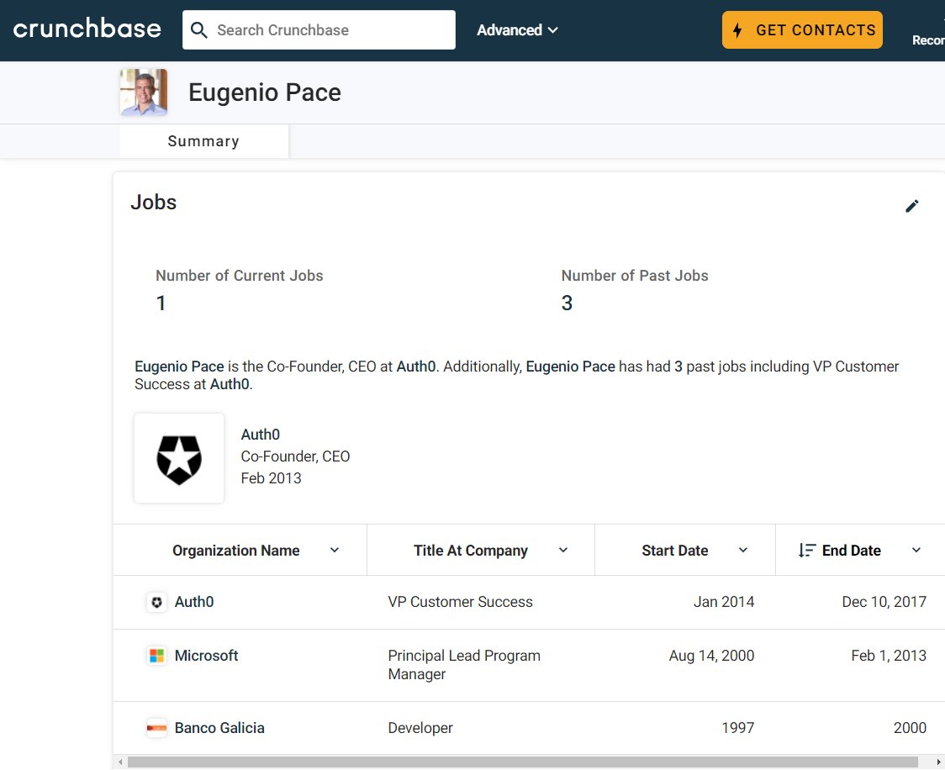Open Eugenio Pace profile photo
The image size is (945, 770).
tap(144, 92)
